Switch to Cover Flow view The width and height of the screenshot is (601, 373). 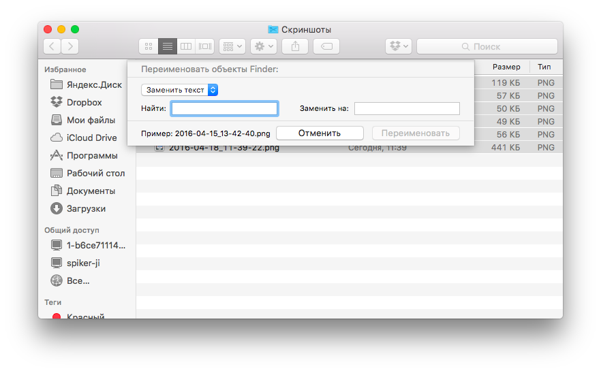point(205,46)
